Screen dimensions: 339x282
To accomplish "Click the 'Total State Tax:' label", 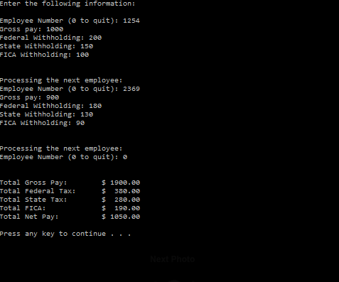I will (33, 200).
